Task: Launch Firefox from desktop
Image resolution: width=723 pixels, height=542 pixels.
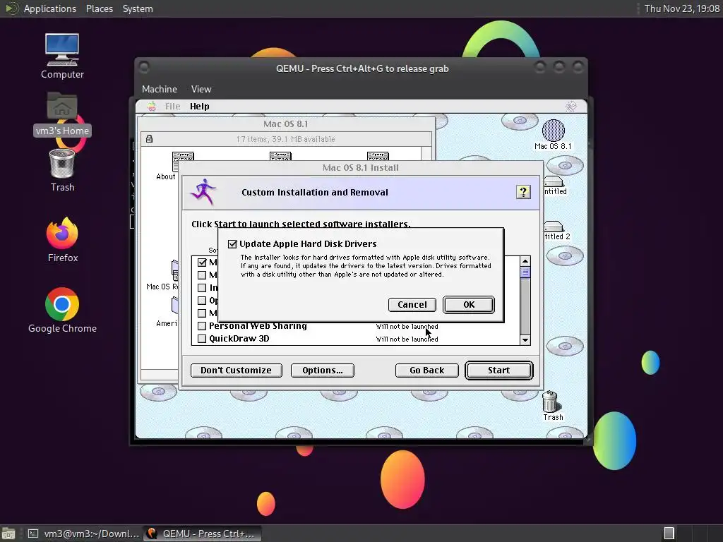Action: (62, 233)
